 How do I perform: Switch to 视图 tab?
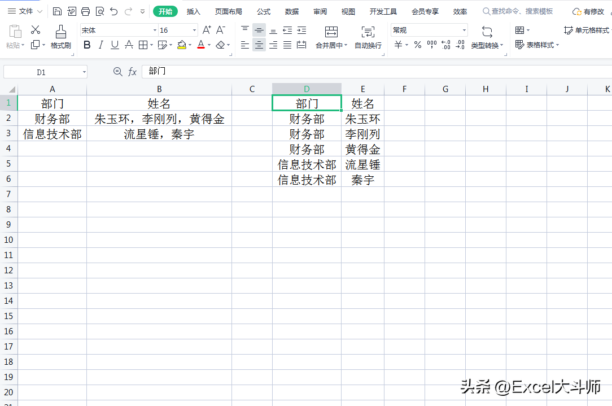pos(348,12)
